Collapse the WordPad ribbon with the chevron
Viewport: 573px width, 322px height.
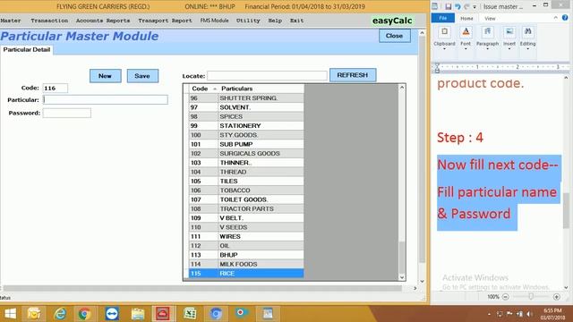tap(556, 18)
